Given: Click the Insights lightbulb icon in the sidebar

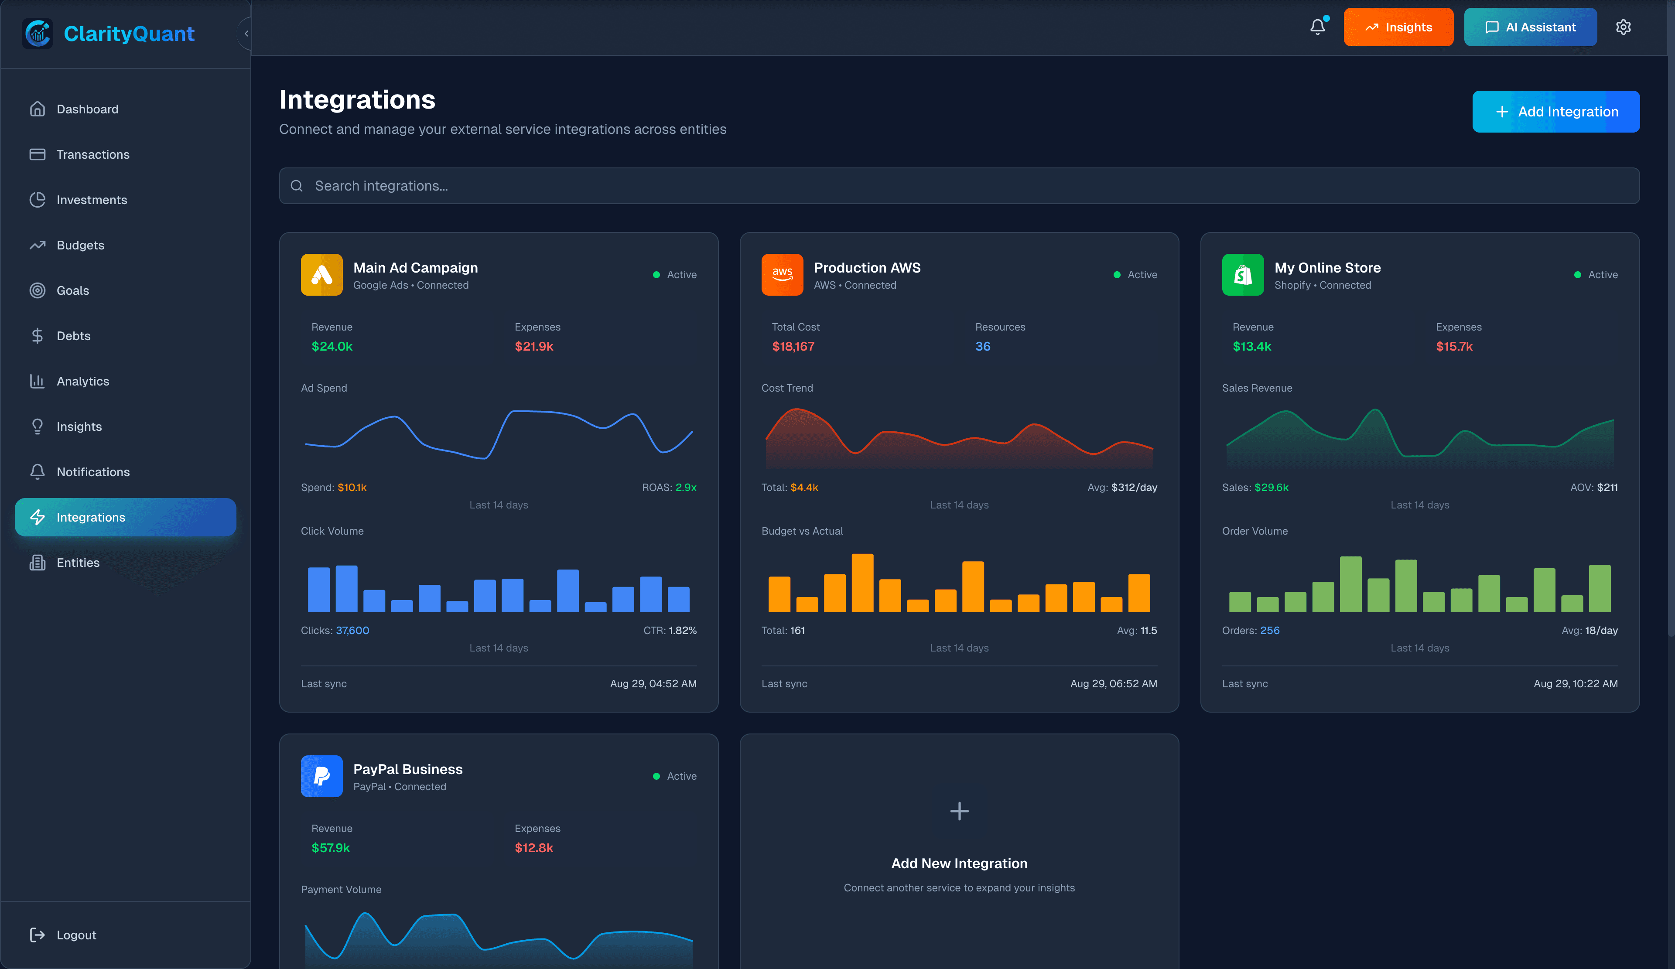Looking at the screenshot, I should coord(38,426).
